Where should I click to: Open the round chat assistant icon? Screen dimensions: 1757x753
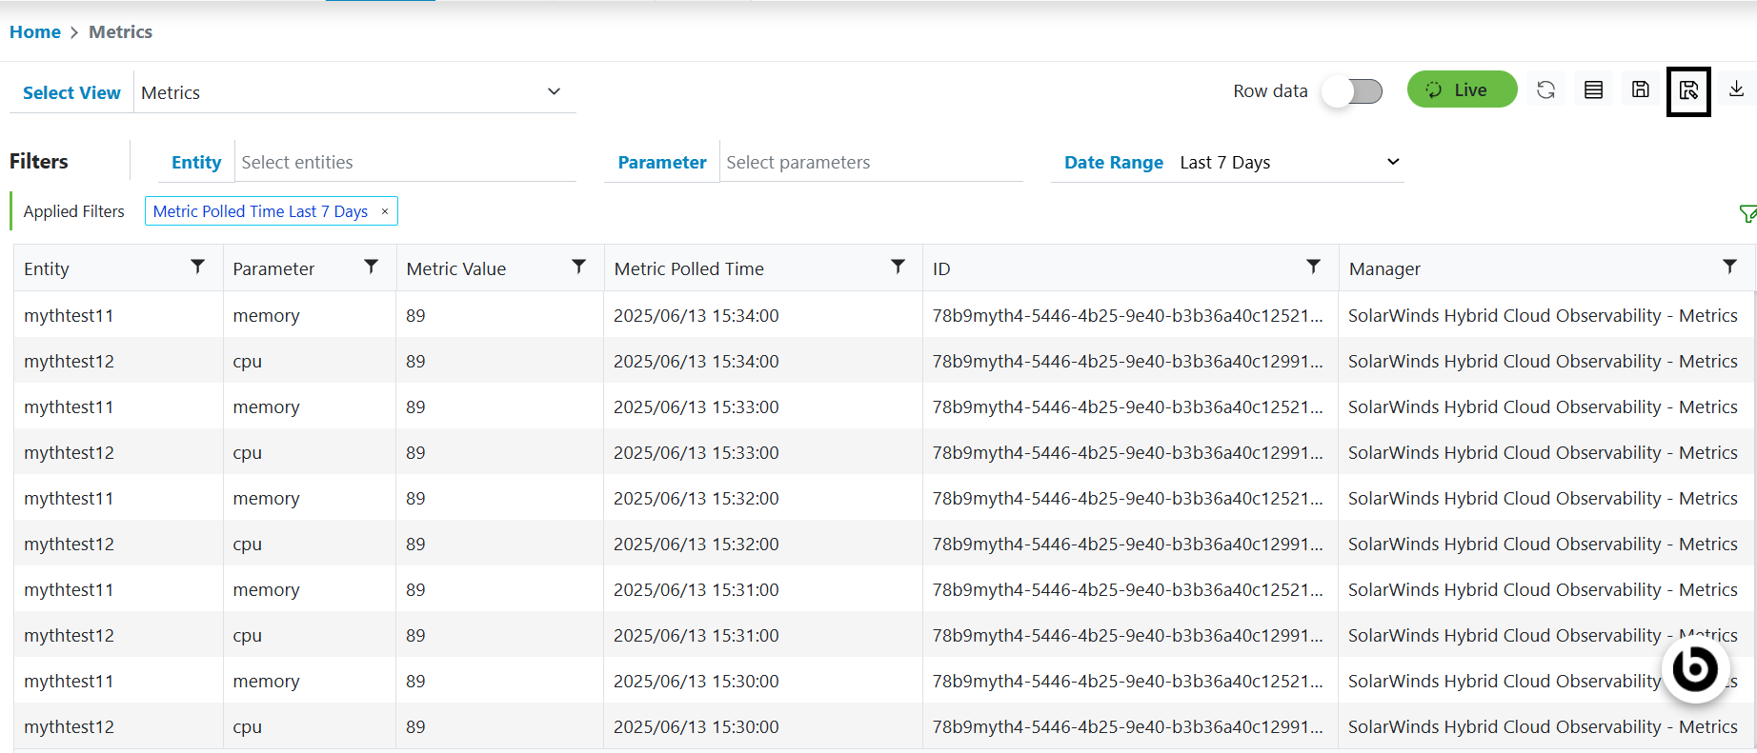[x=1695, y=669]
